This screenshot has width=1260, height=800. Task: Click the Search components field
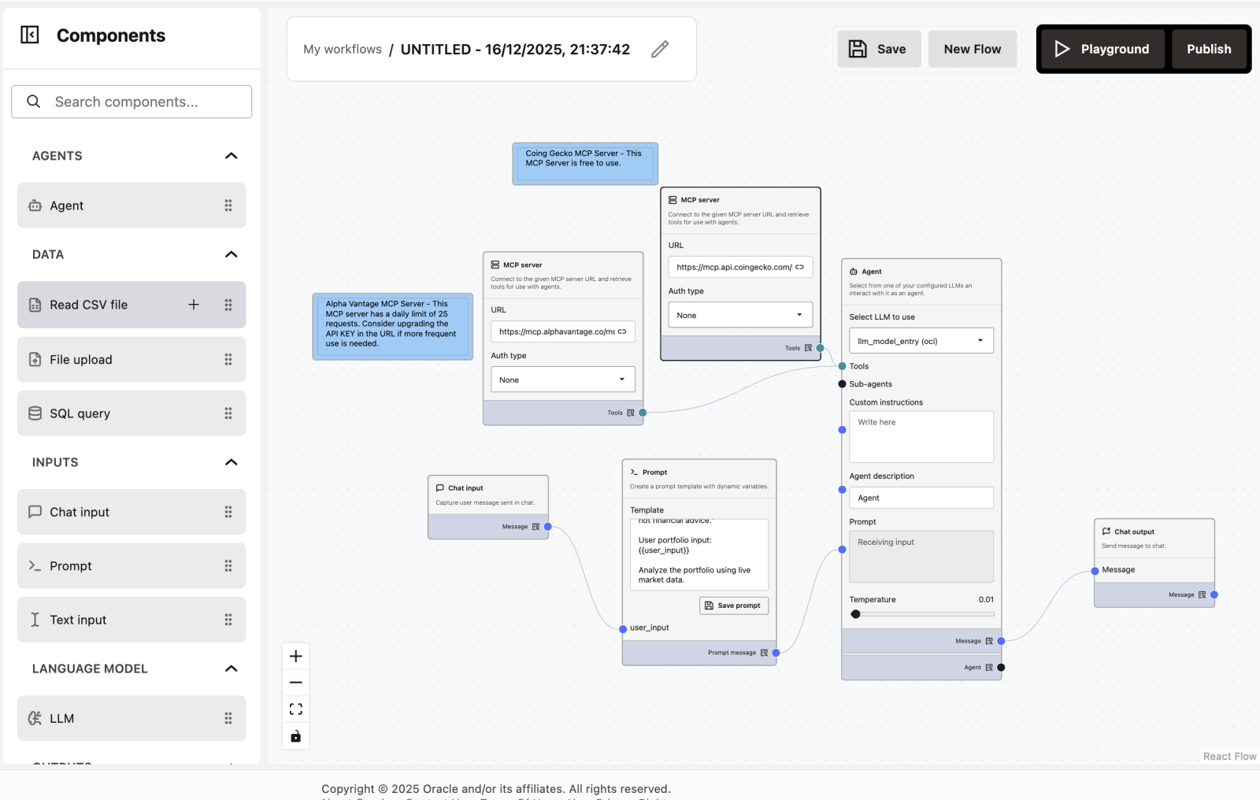tap(131, 102)
